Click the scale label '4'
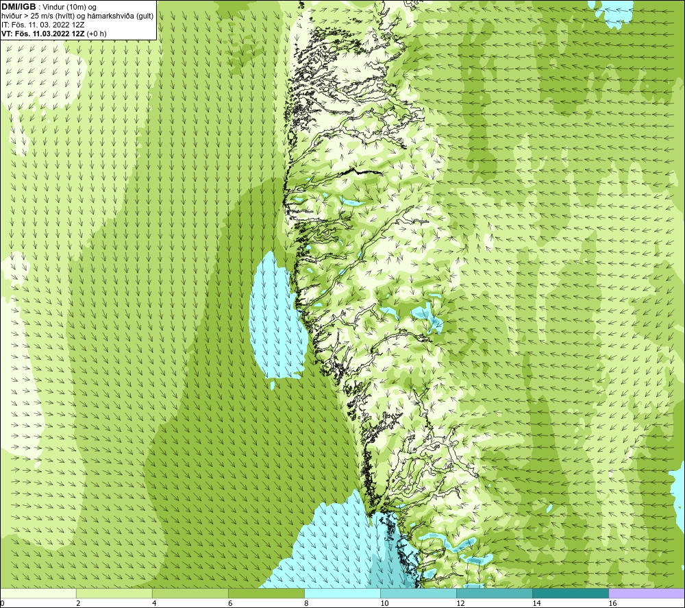The width and height of the screenshot is (685, 608). pyautogui.click(x=154, y=603)
